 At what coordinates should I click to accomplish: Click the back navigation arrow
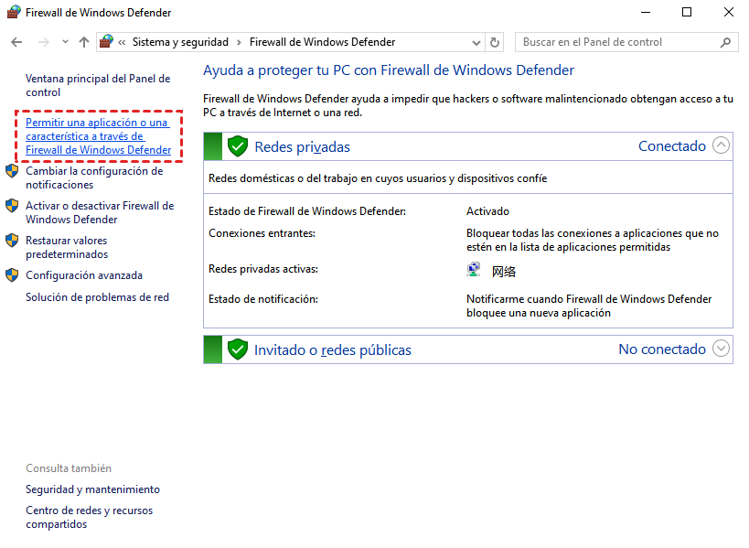pos(16,42)
